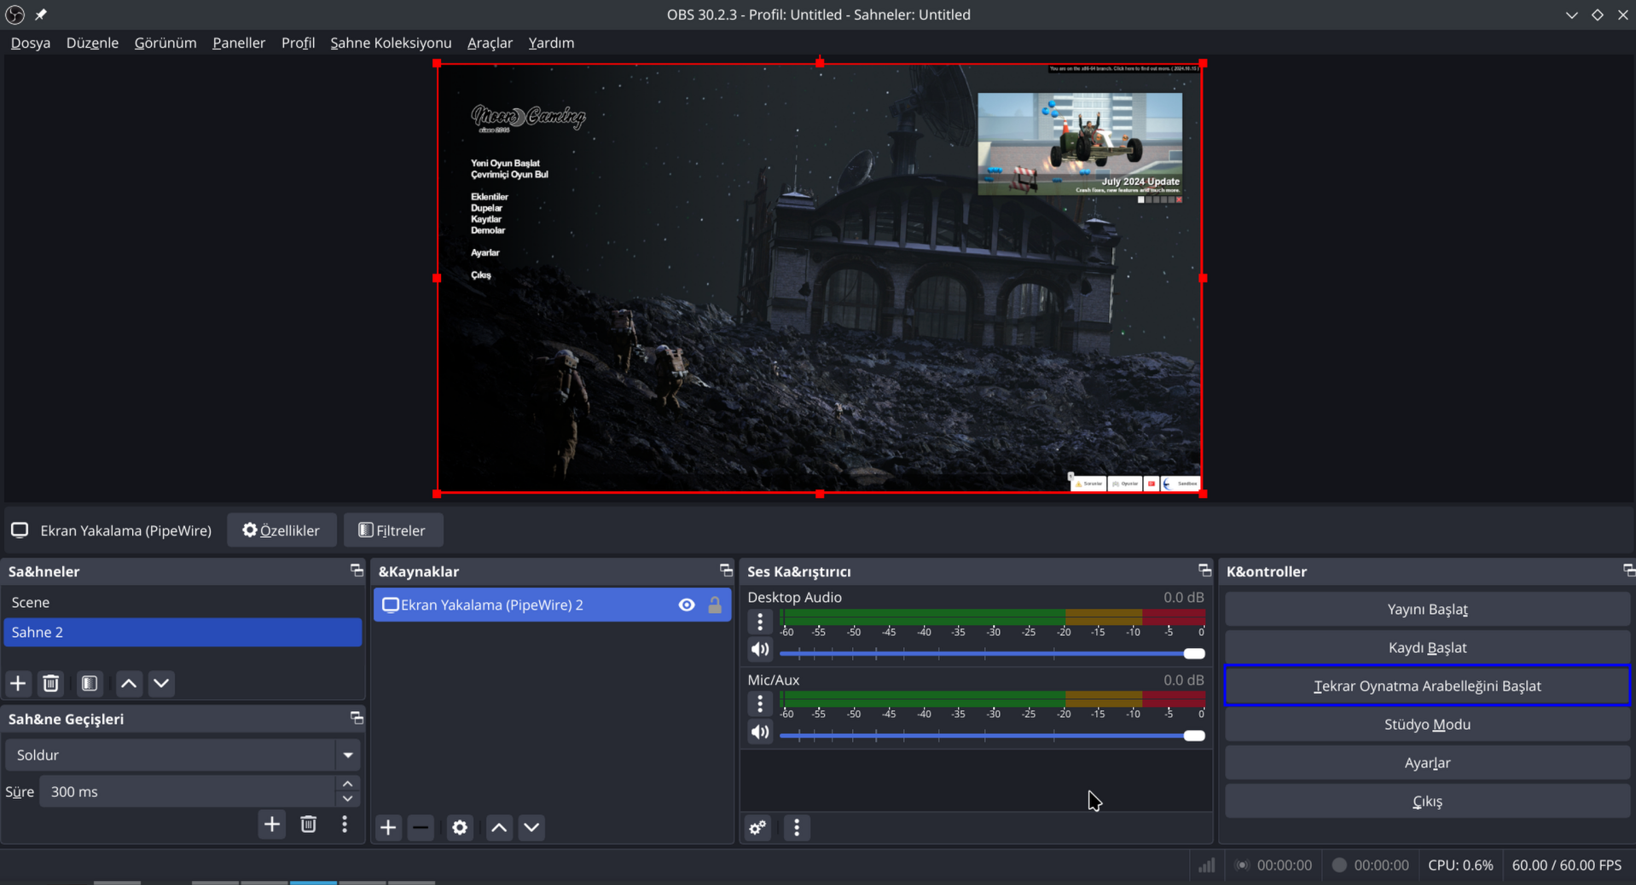Open Dosya menu
The height and width of the screenshot is (885, 1636).
pyautogui.click(x=31, y=43)
